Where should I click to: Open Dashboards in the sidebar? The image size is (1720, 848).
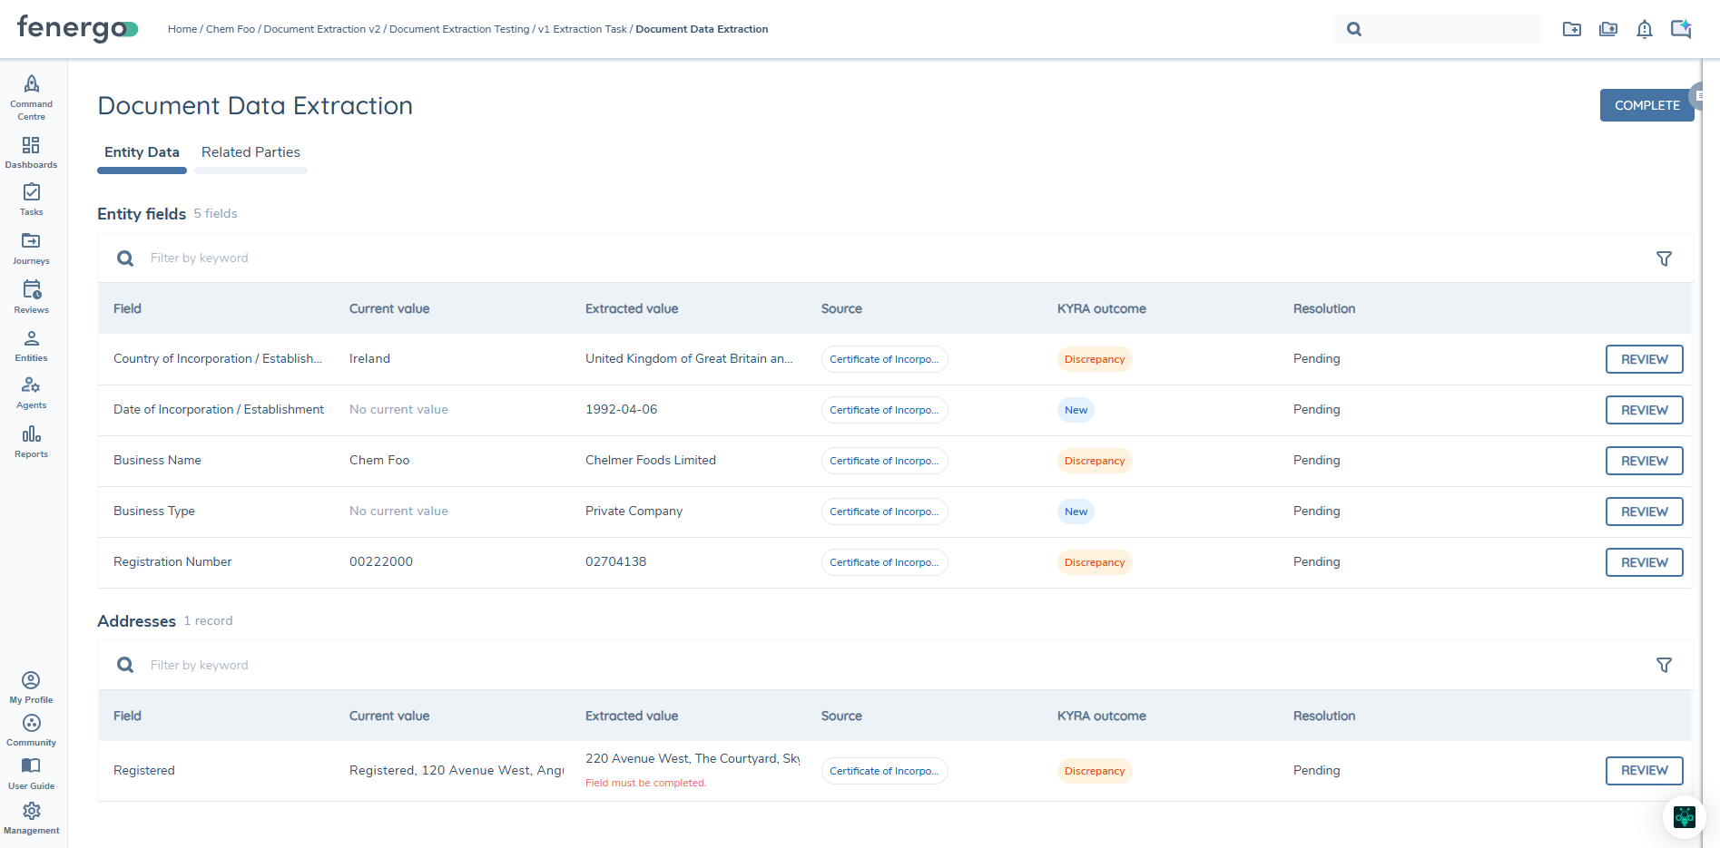point(32,152)
